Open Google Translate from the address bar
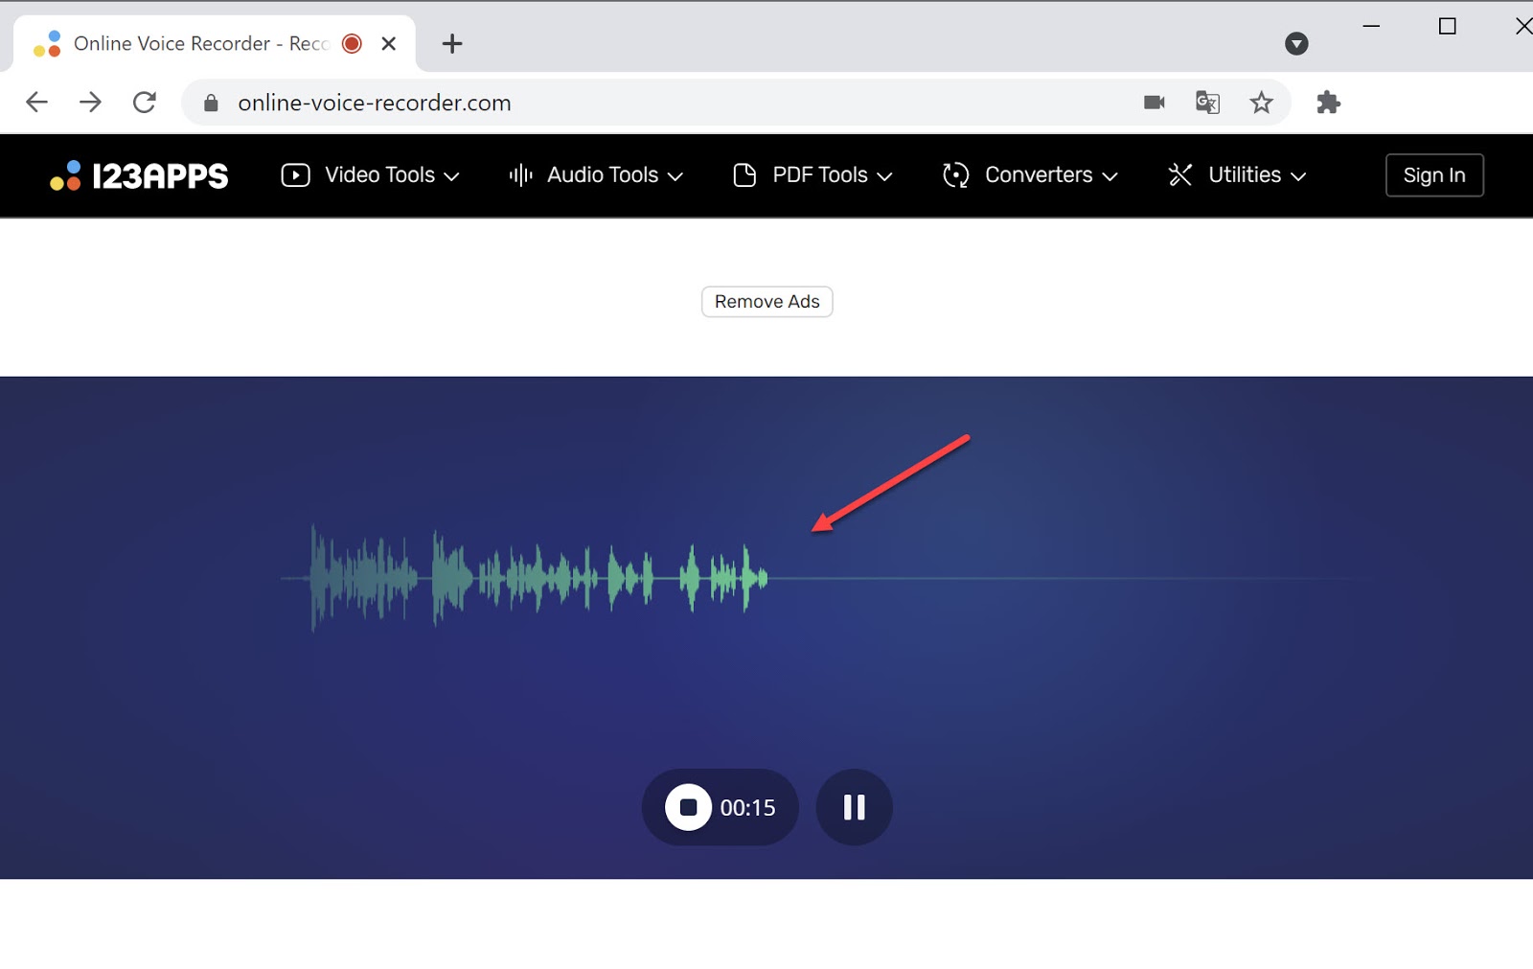1533x969 pixels. pyautogui.click(x=1206, y=102)
